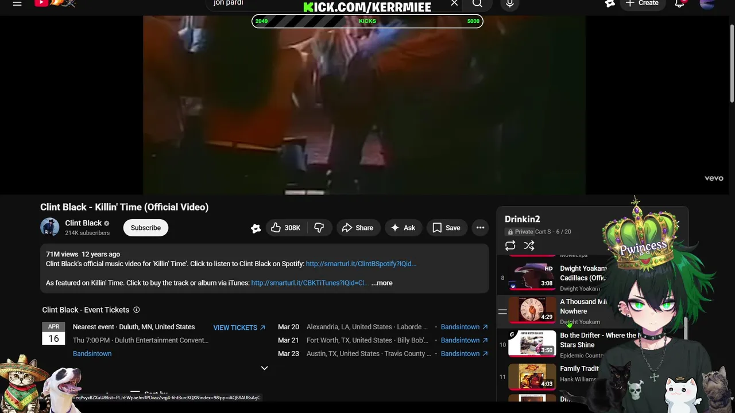Expand description with ...more
This screenshot has width=735, height=413.
382,283
